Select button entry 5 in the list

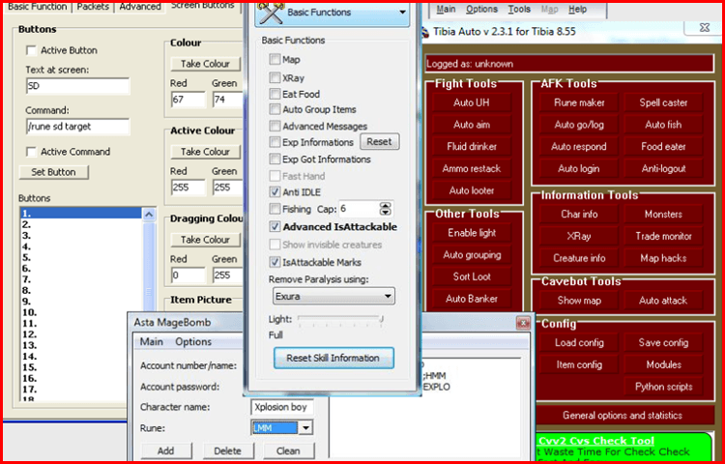click(81, 257)
